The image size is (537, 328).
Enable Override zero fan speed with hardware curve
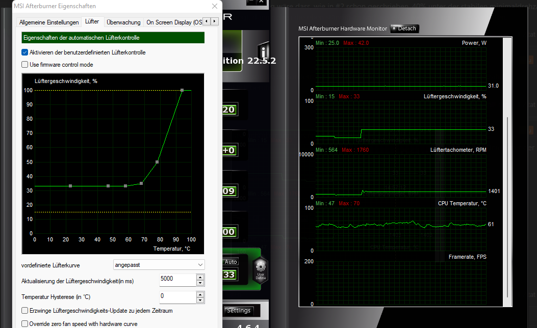[24, 323]
